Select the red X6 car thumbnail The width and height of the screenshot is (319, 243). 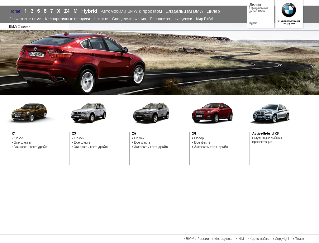point(212,113)
